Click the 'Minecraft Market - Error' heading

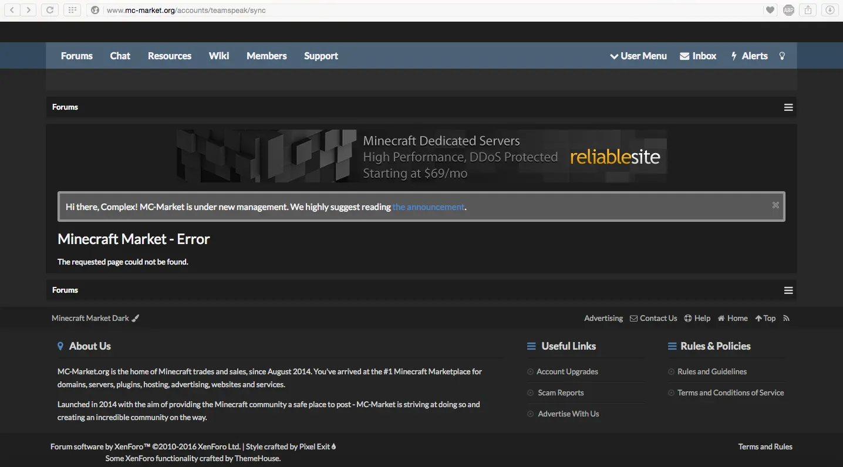click(134, 239)
